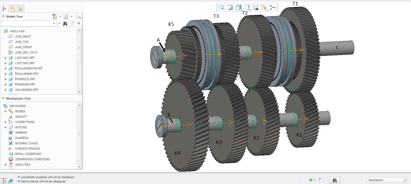Toggle the Mechanism Display connections icon
Screen dimensions: 411x184
(272, 7)
